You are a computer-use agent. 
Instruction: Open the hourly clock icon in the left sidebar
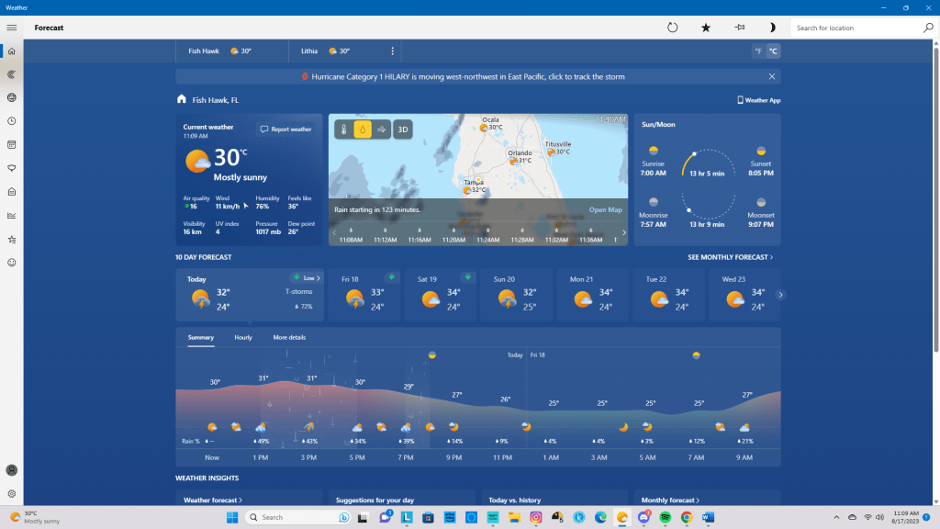11,121
